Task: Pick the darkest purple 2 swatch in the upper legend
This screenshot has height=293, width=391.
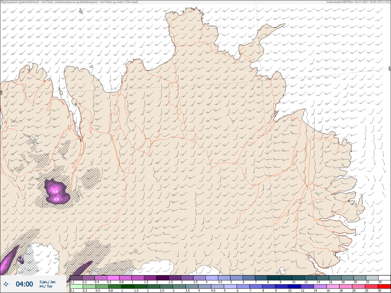Action: click(x=163, y=278)
